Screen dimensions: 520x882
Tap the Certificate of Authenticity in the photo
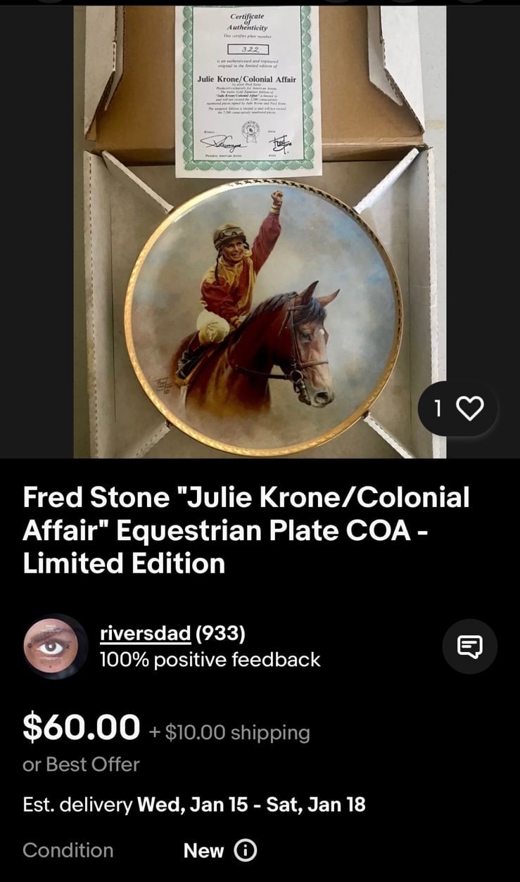coord(248,90)
